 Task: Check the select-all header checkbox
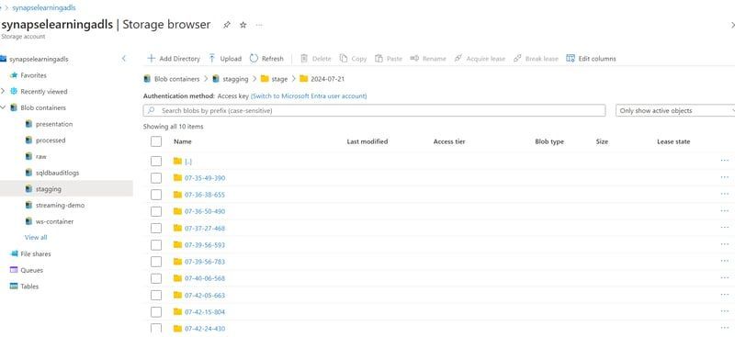click(156, 141)
